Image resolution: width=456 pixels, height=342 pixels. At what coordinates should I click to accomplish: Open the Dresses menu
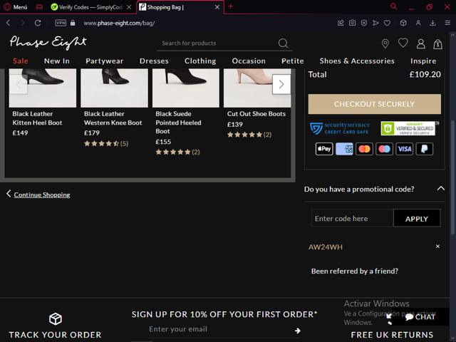154,61
